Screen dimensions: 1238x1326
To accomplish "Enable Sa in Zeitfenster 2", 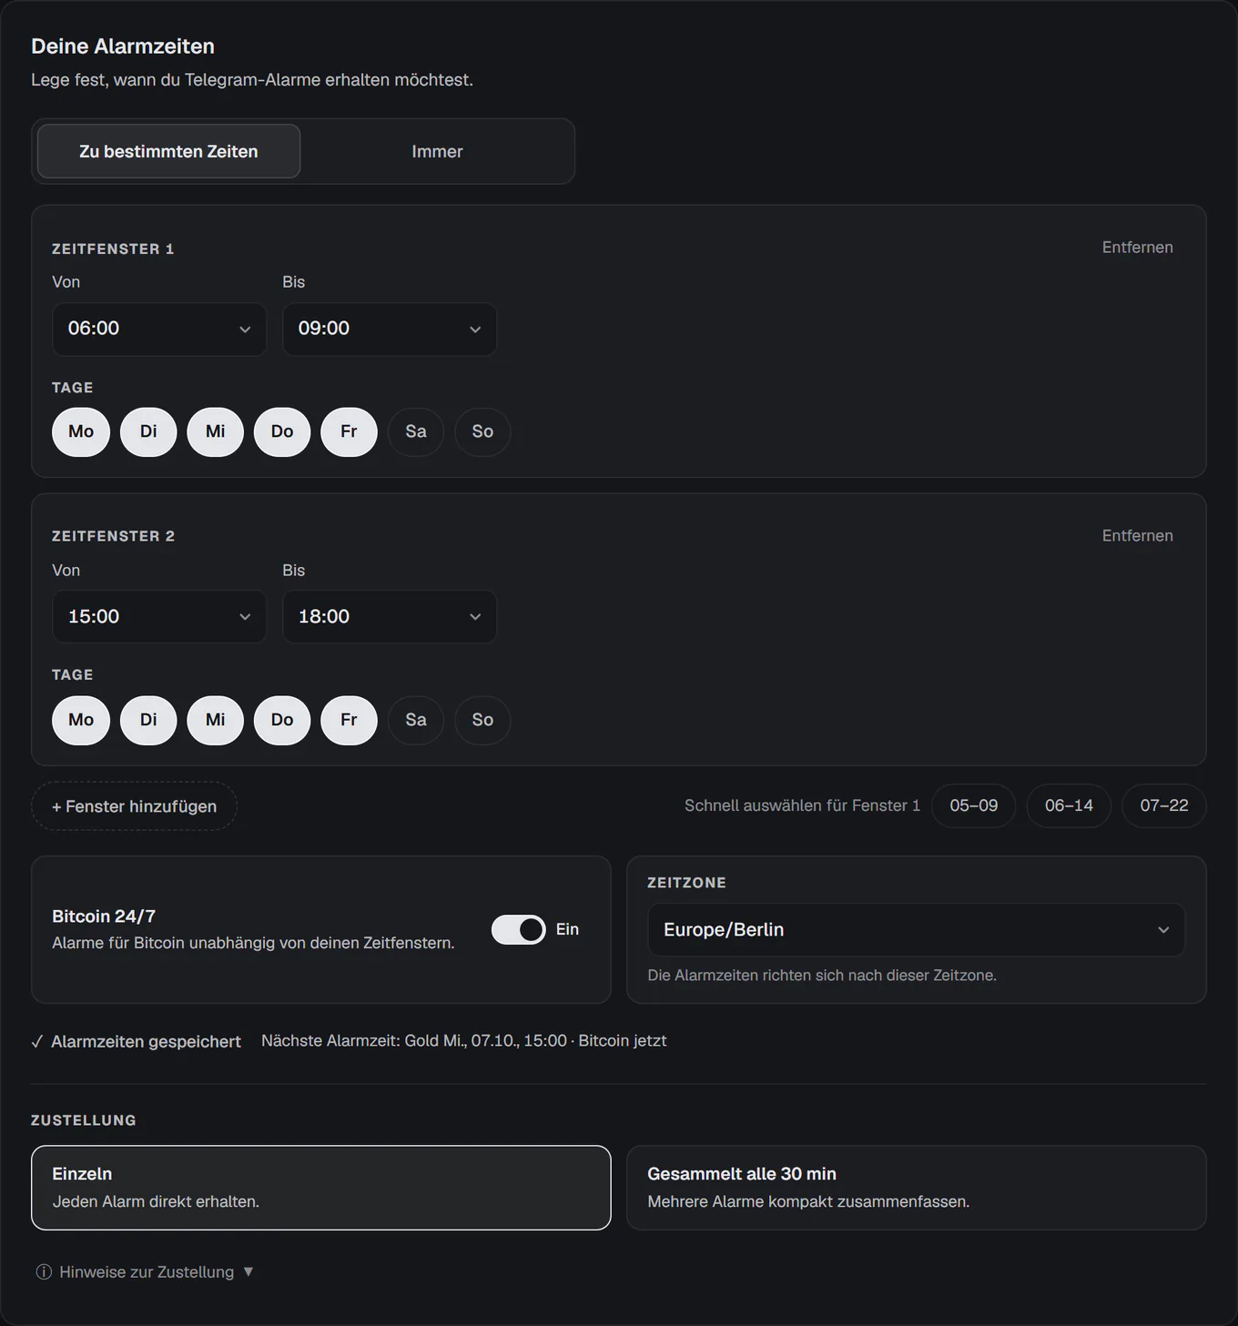I will pos(416,720).
